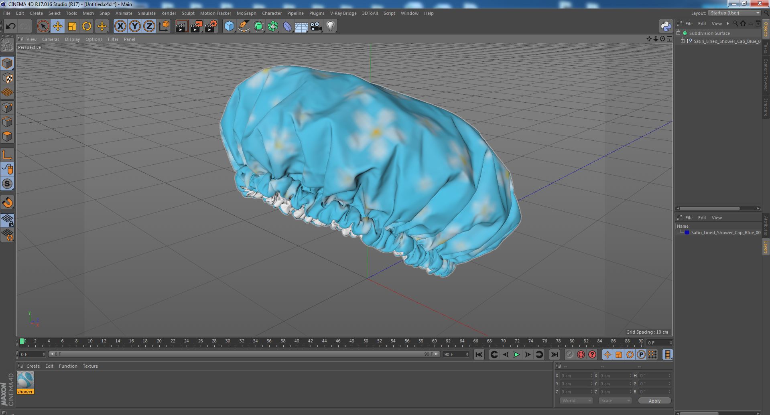Screen dimensions: 770x415
Task: Click Render to Picture Viewer icon
Action: tap(196, 26)
